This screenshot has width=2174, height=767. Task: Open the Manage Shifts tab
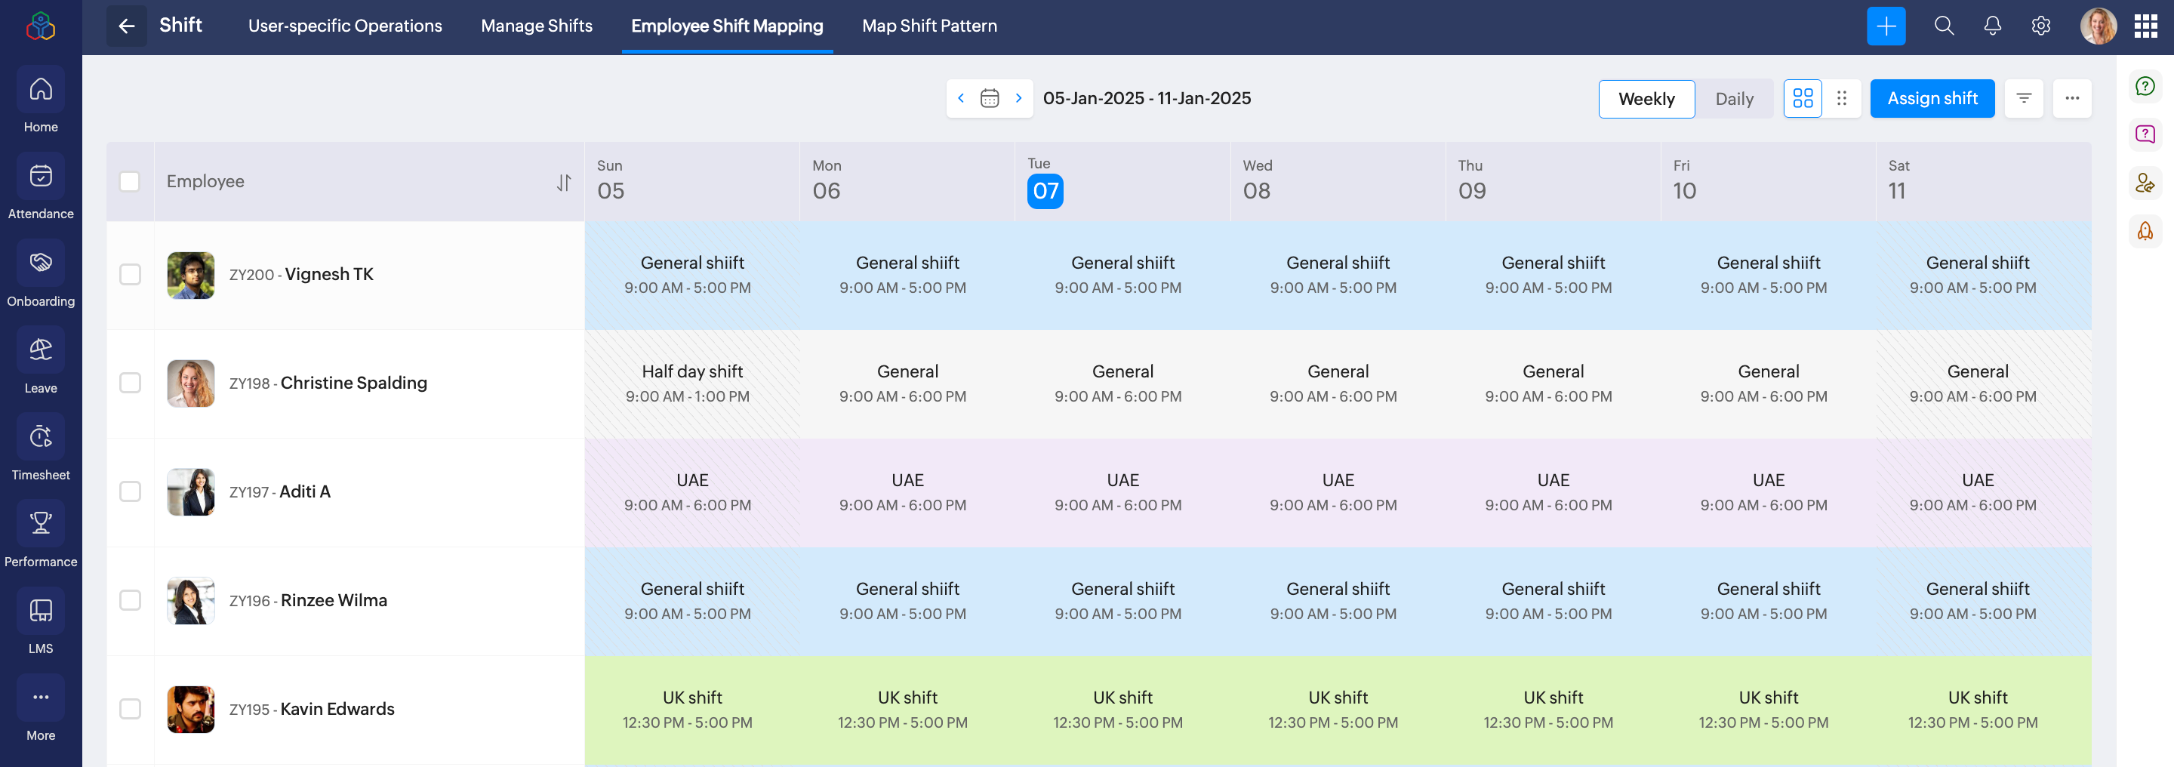coord(537,26)
